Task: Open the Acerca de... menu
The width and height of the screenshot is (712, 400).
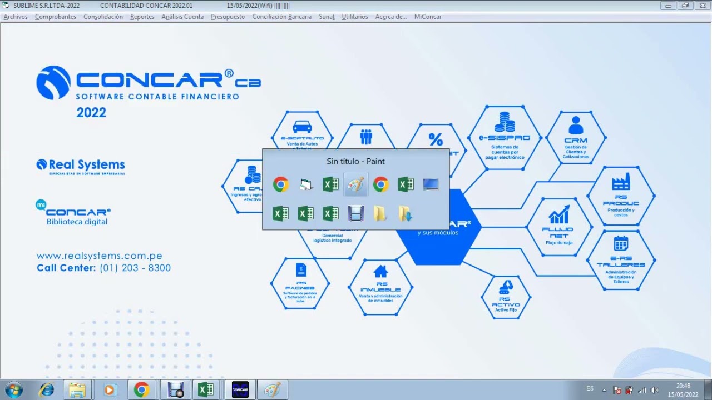Action: click(x=391, y=17)
